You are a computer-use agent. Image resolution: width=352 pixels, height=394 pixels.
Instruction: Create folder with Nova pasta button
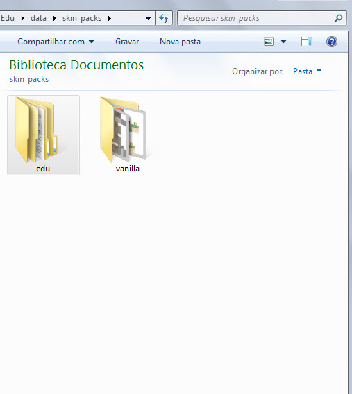point(180,42)
